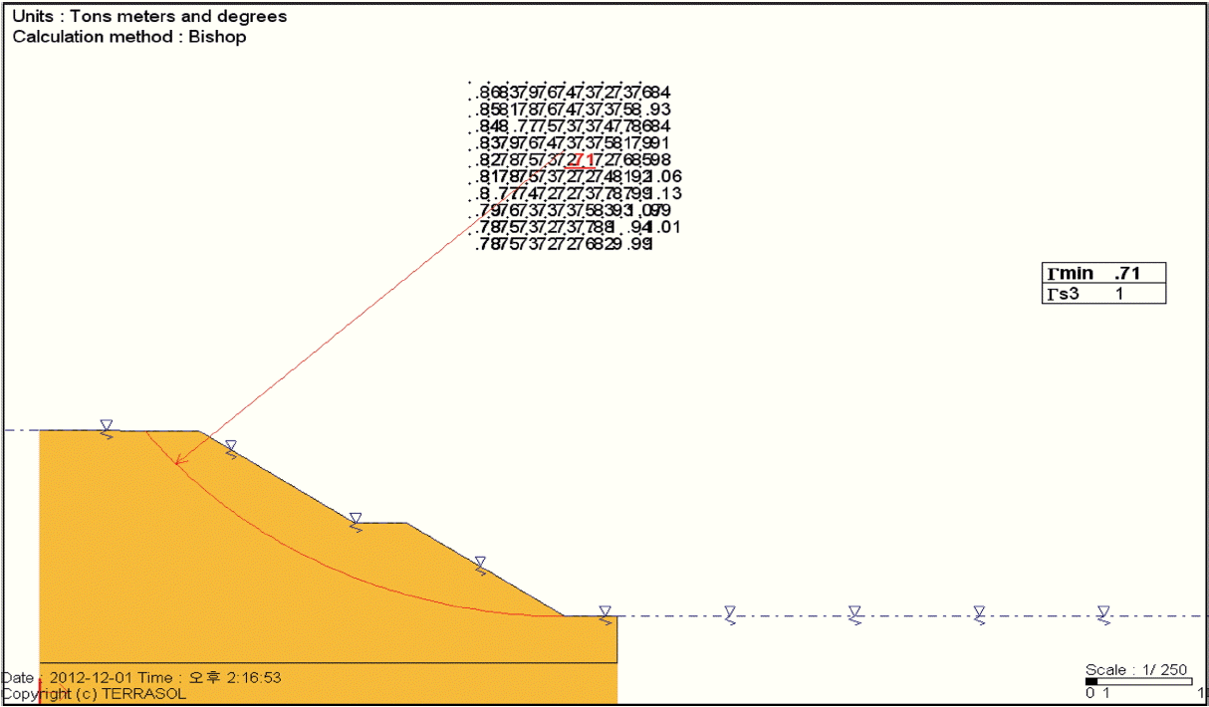The width and height of the screenshot is (1209, 707).
Task: Click the Scale 1/250 label
Action: point(1136,670)
